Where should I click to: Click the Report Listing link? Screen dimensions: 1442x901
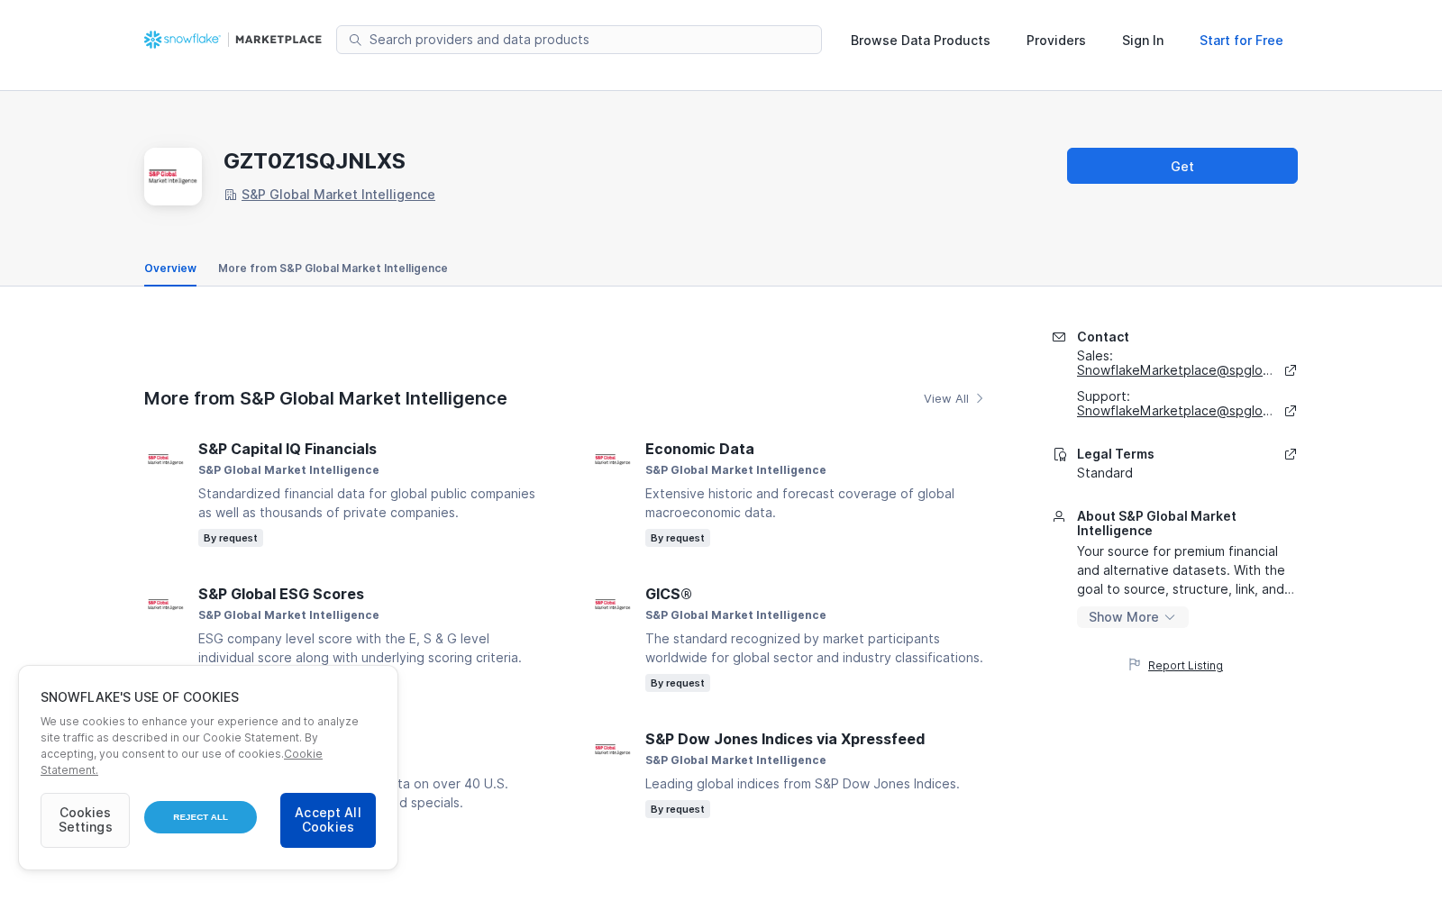tap(1185, 666)
